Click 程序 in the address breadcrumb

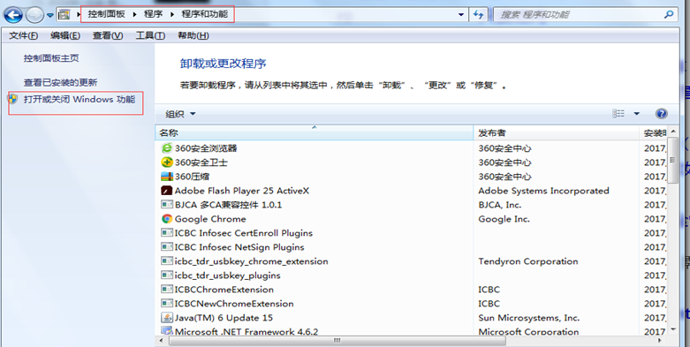tap(153, 14)
